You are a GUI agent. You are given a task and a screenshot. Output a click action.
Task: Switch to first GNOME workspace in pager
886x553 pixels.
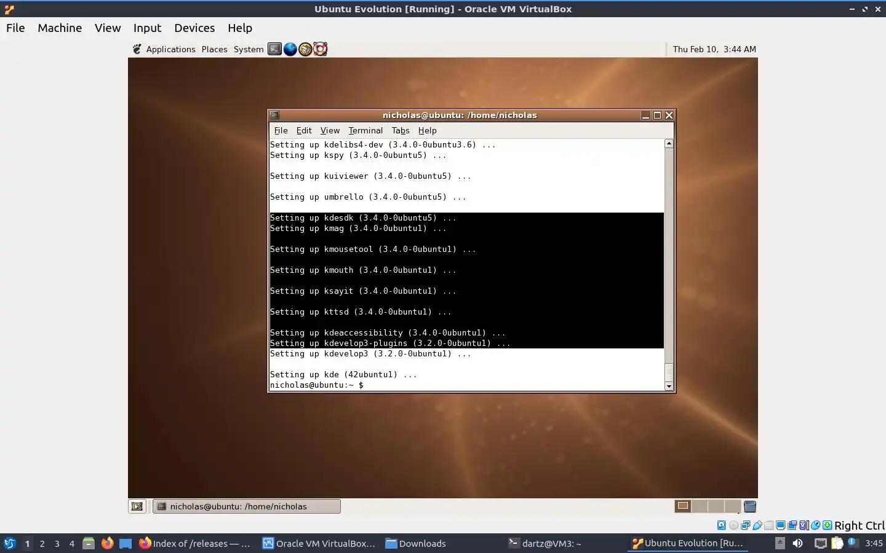(683, 506)
